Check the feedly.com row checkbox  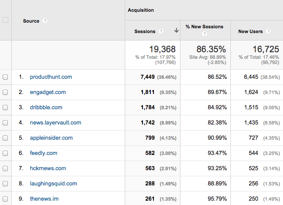click(5, 153)
